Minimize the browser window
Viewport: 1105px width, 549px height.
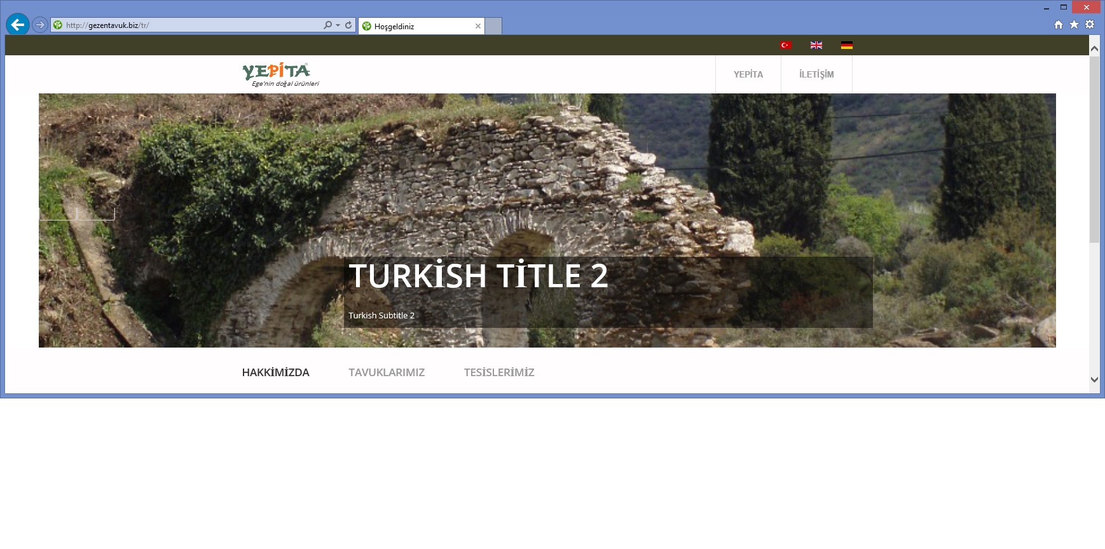pos(1046,8)
